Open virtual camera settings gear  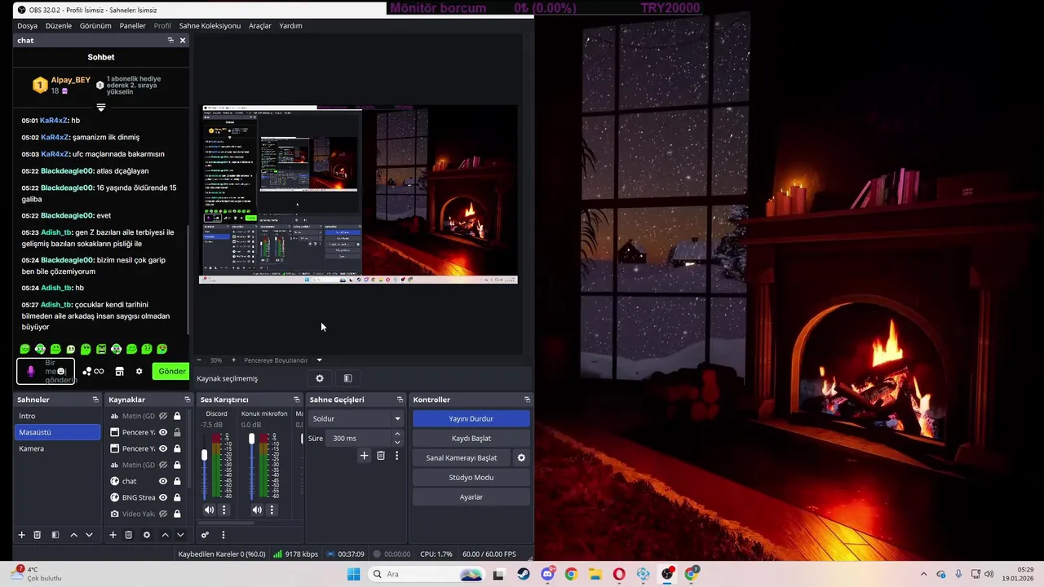coord(521,457)
